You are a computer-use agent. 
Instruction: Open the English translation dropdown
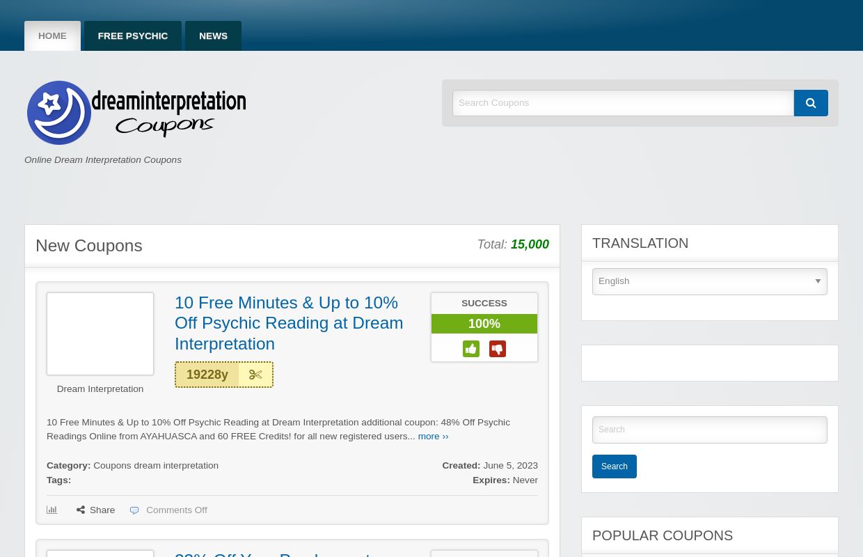710,281
